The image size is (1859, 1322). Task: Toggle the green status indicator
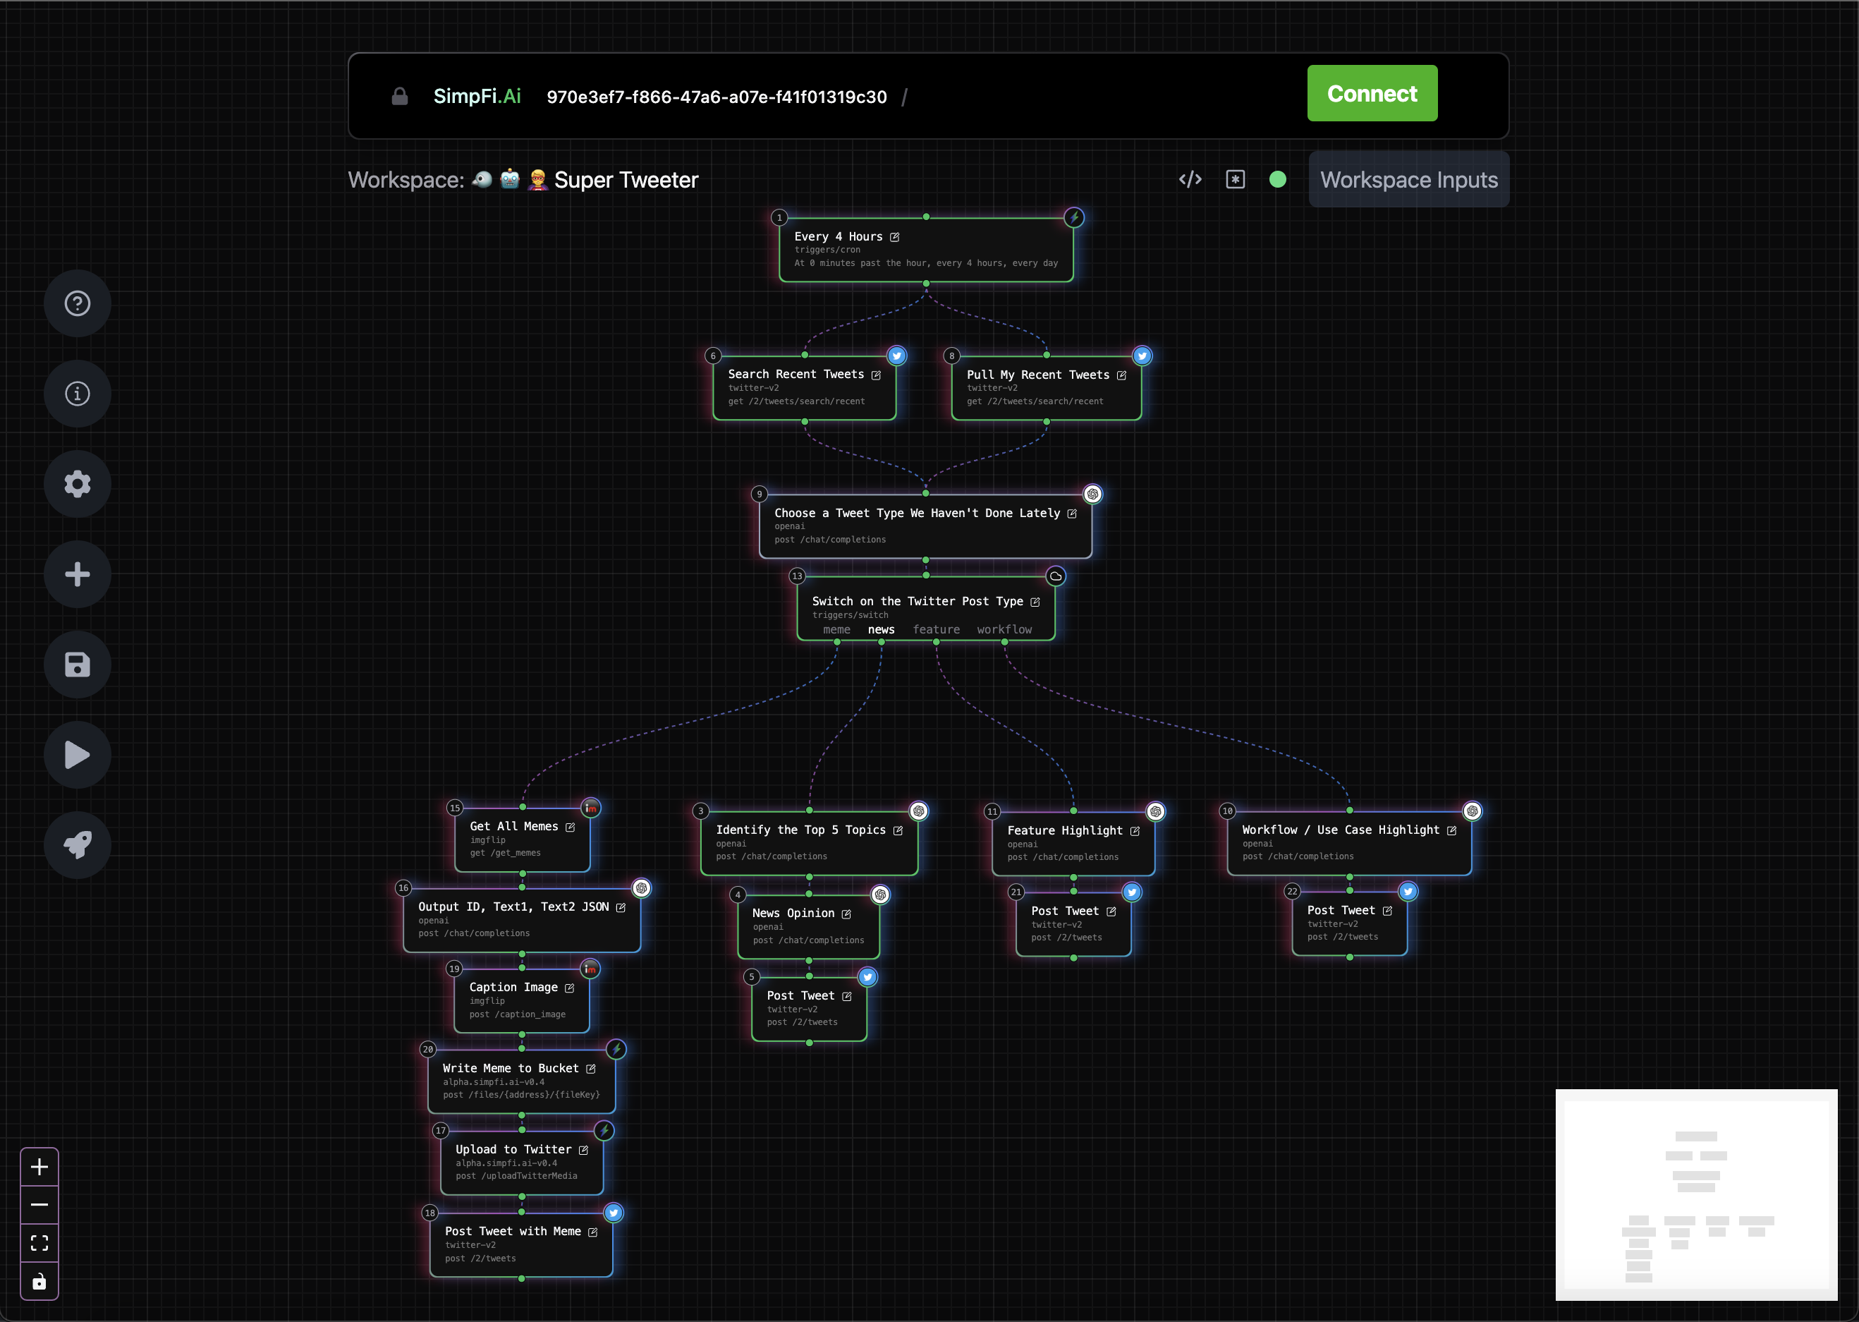coord(1277,179)
